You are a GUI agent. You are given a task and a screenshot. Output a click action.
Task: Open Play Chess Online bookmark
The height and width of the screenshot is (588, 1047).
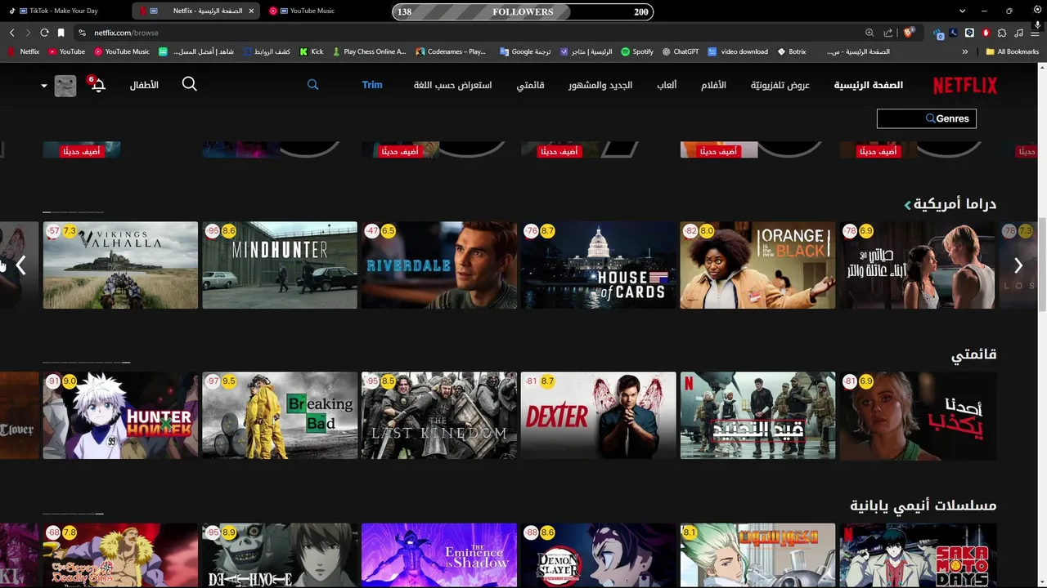(369, 51)
